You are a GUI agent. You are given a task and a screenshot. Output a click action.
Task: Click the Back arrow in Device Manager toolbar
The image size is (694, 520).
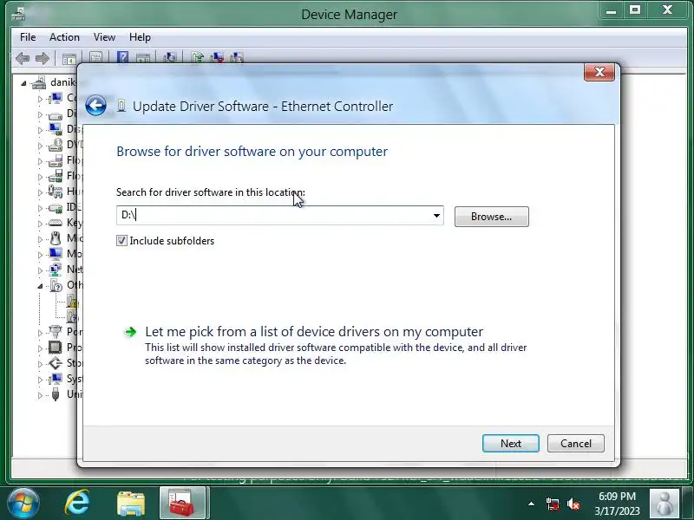[23, 58]
